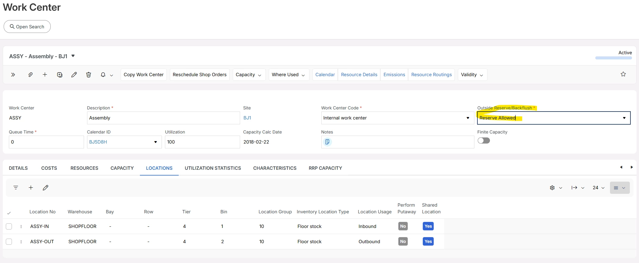Open Outside Reserve/Backflush dropdown arrow
The image size is (639, 263).
624,118
